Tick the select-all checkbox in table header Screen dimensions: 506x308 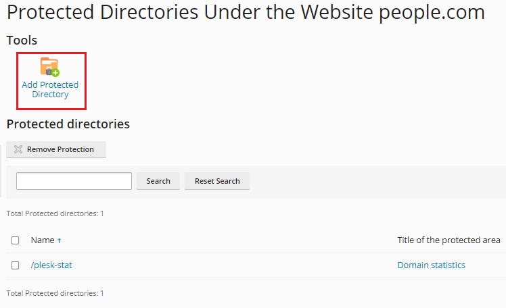click(15, 240)
